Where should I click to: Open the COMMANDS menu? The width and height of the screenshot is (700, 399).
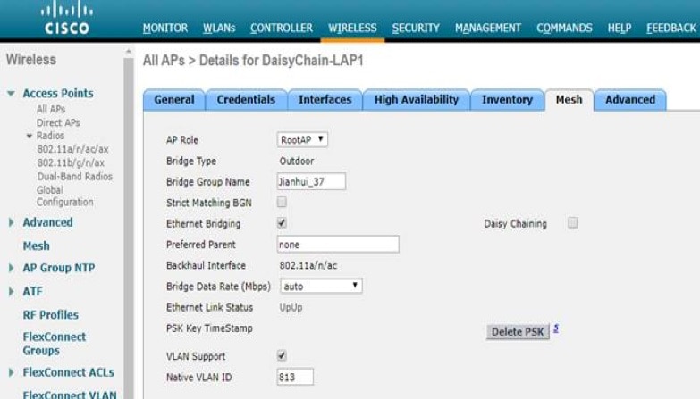pyautogui.click(x=564, y=28)
